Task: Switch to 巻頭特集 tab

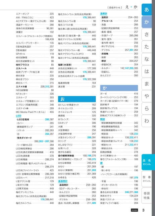Action: coord(147,196)
